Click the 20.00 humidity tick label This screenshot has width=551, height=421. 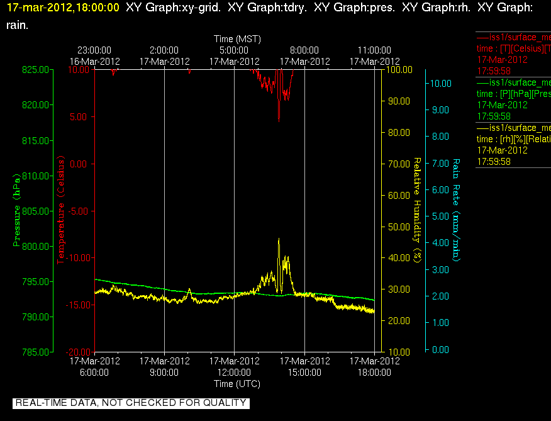(399, 321)
